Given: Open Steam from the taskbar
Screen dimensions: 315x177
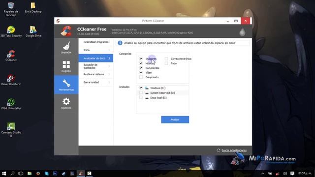Looking at the screenshot, I should pos(63,174).
